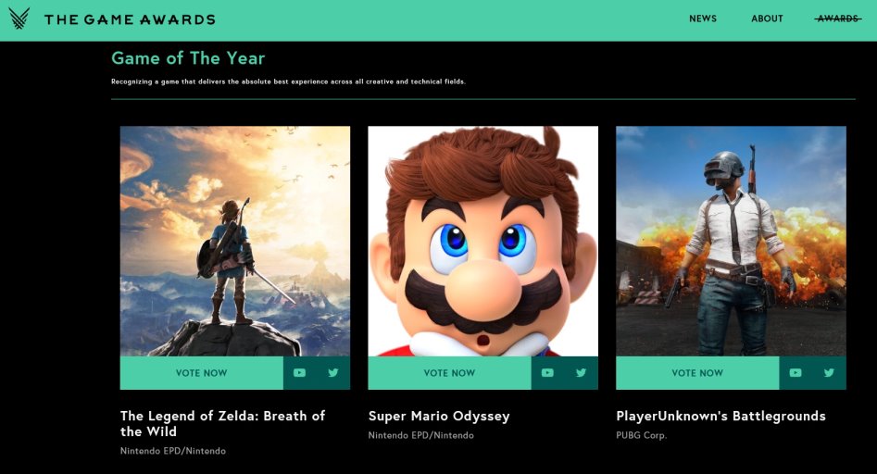
Task: Vote now for Breath of the Wild
Action: 201,373
